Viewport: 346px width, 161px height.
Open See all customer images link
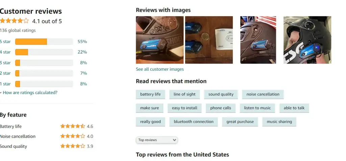(x=160, y=69)
